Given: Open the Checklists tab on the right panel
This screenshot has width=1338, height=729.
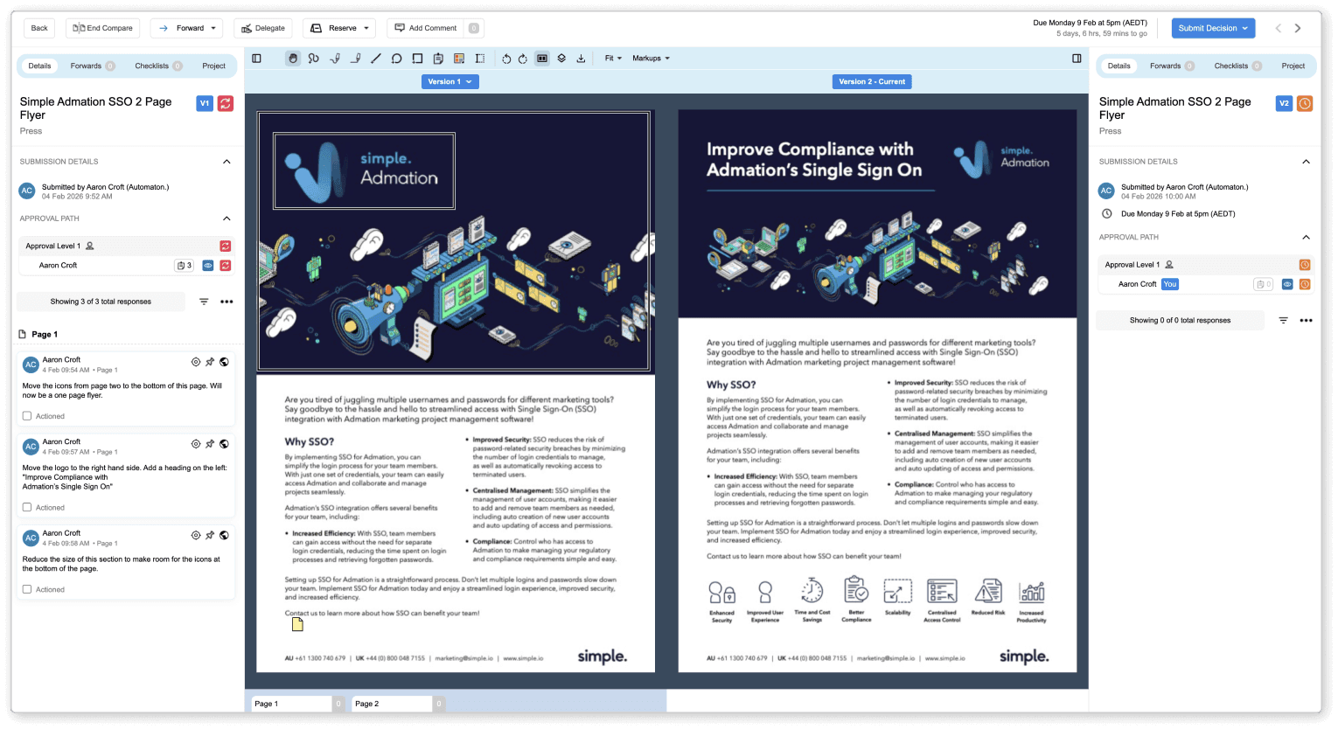Looking at the screenshot, I should pos(1231,66).
